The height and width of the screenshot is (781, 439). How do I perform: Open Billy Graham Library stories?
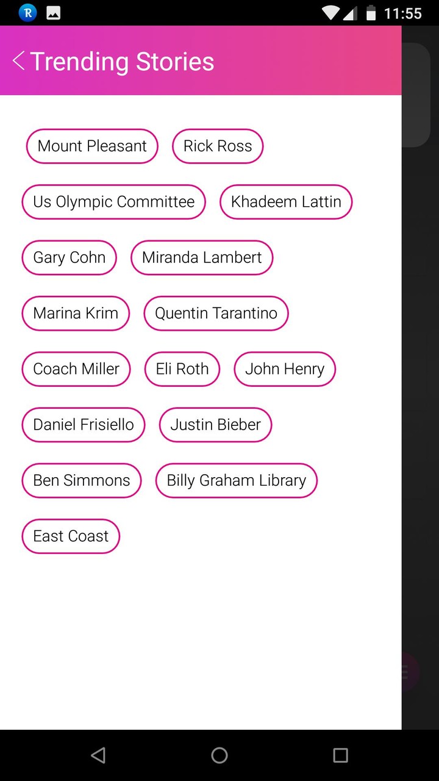237,481
